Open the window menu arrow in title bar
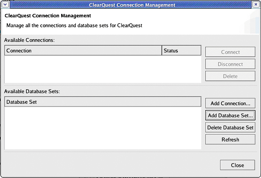Viewport: 261px width, 178px height. [x=5, y=5]
